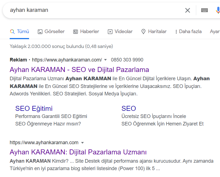The height and width of the screenshot is (177, 220).
Task: Open the on-screen keyboard input tool
Action: coord(205,10)
